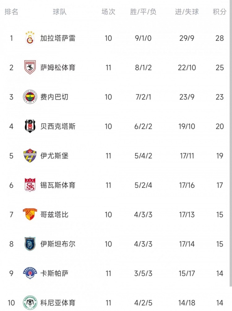Click the Sivasspor red-white crest

[x=30, y=185]
